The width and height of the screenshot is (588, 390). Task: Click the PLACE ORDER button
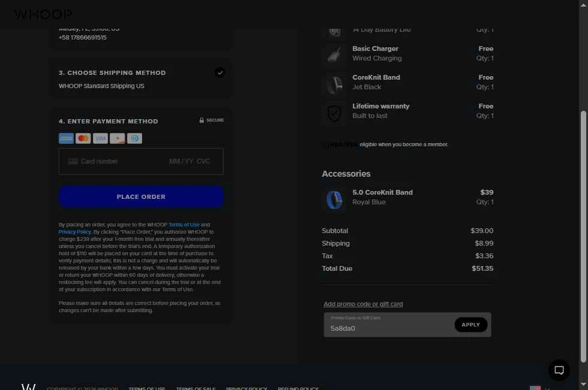click(x=141, y=196)
